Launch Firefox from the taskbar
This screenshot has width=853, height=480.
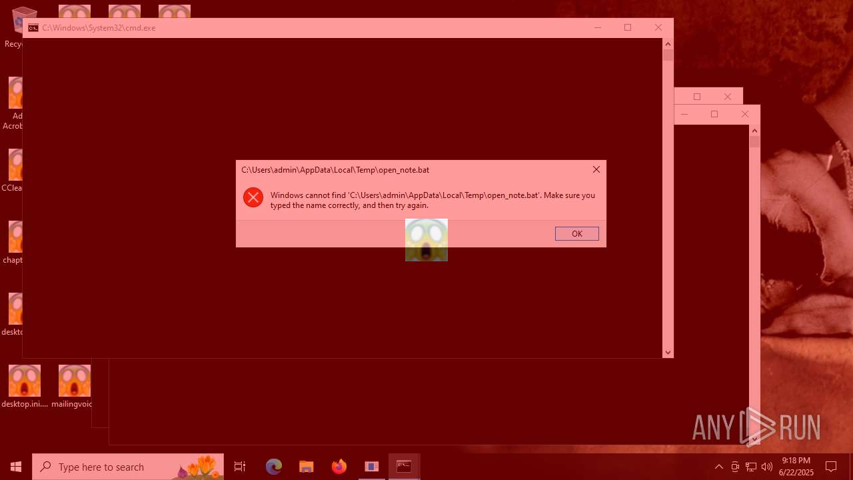pos(339,467)
